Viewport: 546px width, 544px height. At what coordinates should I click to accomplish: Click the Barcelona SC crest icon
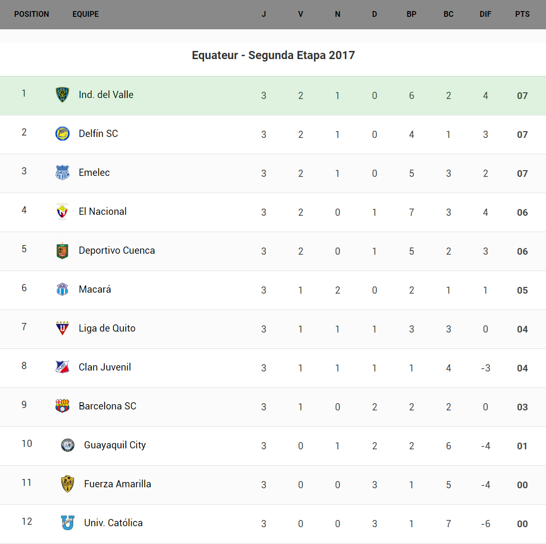click(62, 406)
